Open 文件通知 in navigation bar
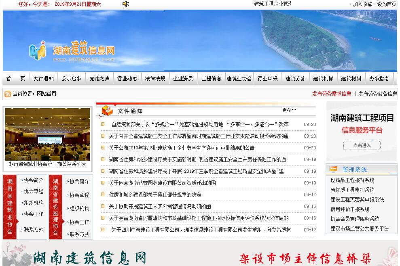400x266 pixels. pyautogui.click(x=44, y=79)
